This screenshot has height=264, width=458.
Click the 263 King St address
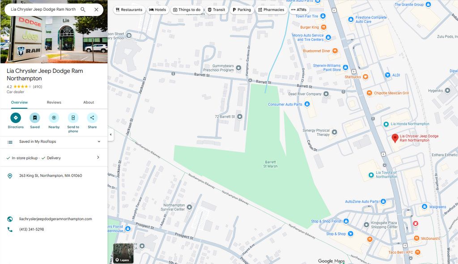(51, 175)
